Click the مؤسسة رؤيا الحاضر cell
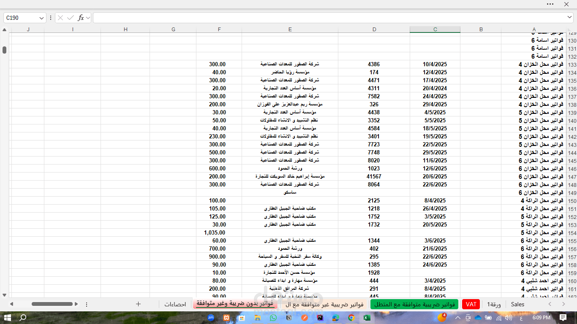This screenshot has width=577, height=324. pyautogui.click(x=290, y=73)
